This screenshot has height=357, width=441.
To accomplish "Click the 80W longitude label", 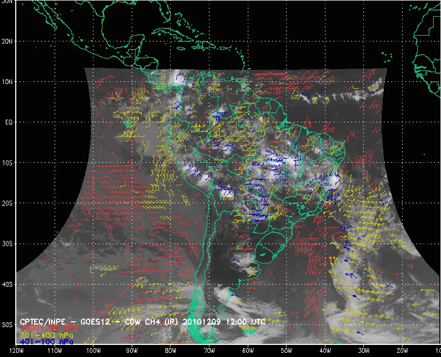I will point(171,351).
